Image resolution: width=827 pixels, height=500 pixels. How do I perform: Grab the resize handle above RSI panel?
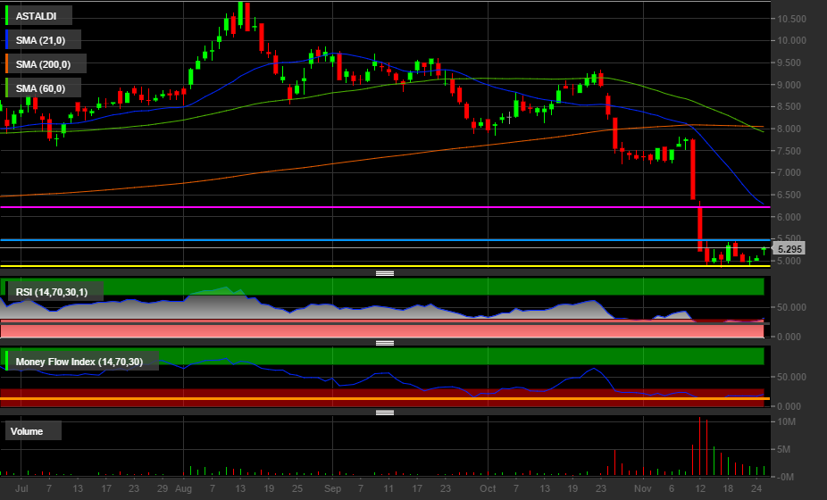point(385,272)
